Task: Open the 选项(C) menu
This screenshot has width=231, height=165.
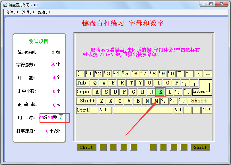Action: (x=28, y=12)
